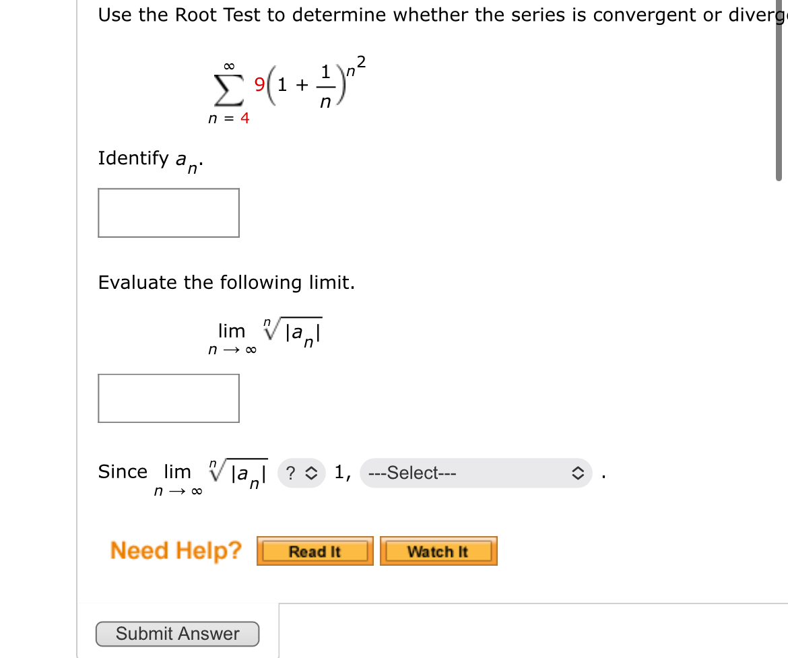Image resolution: width=788 pixels, height=658 pixels.
Task: Open the Watch It tutorial resource
Action: [x=438, y=551]
